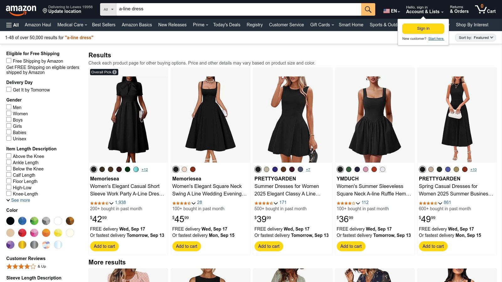Click the yellow Sign in button
The image size is (502, 282).
point(423,29)
